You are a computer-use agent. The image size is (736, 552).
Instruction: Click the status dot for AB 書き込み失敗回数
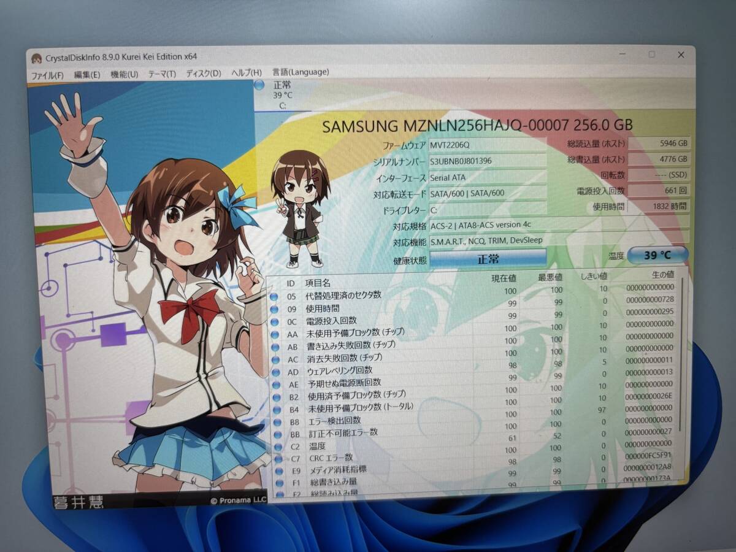coord(275,347)
